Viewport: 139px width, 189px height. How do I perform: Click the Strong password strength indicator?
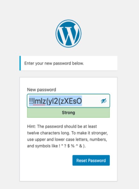68,112
